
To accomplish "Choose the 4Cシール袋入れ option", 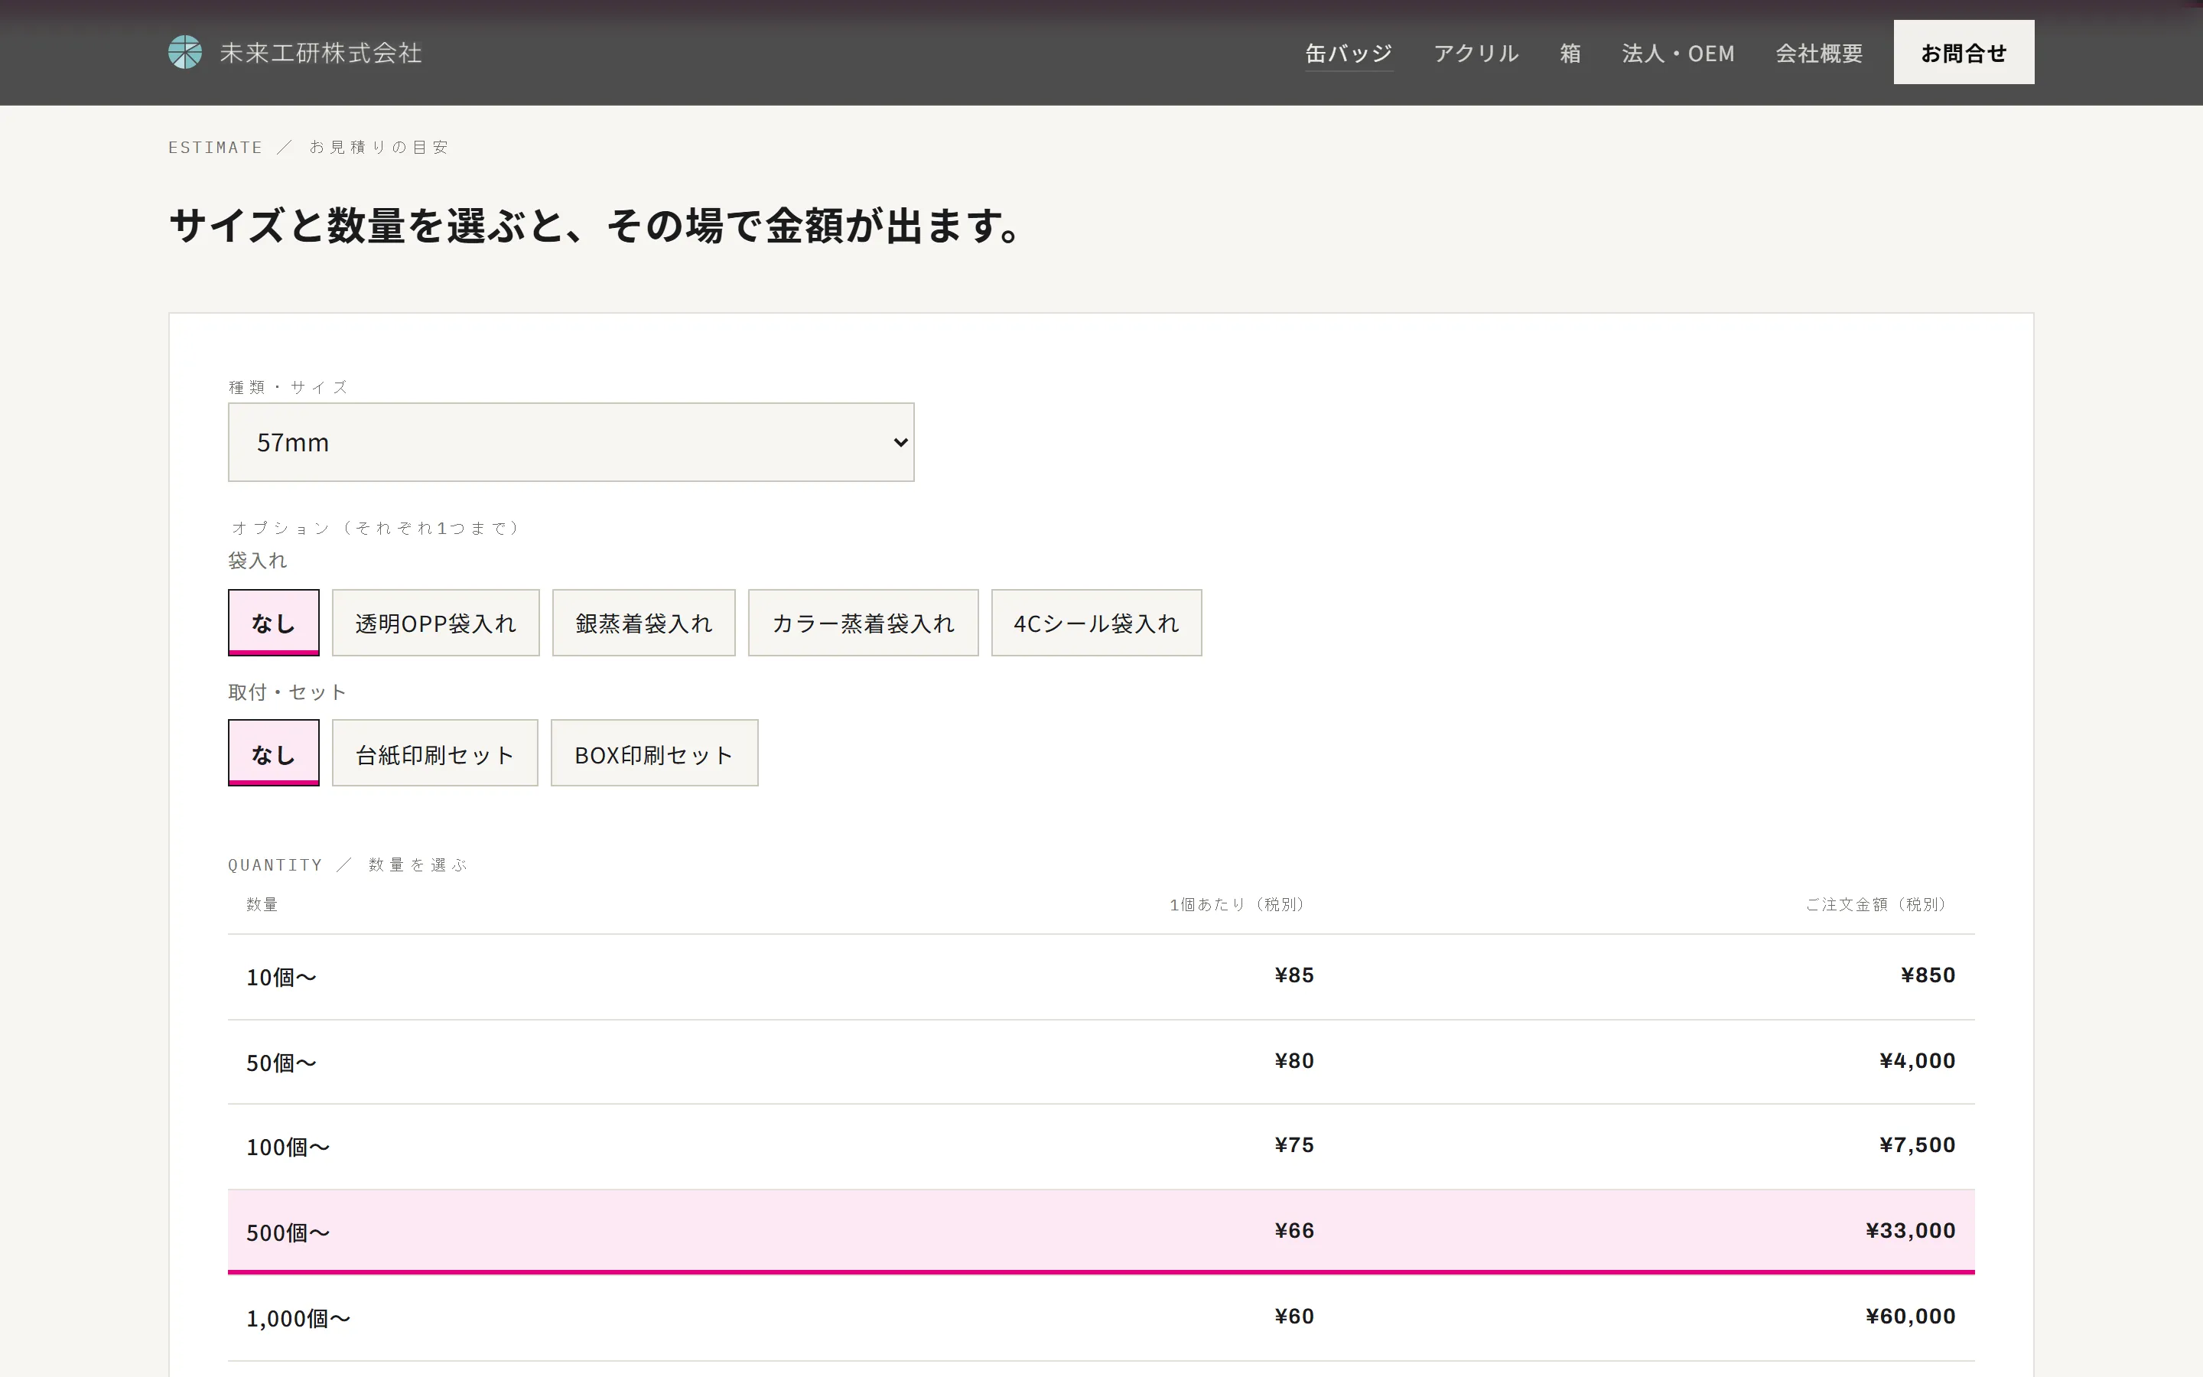I will (x=1096, y=623).
